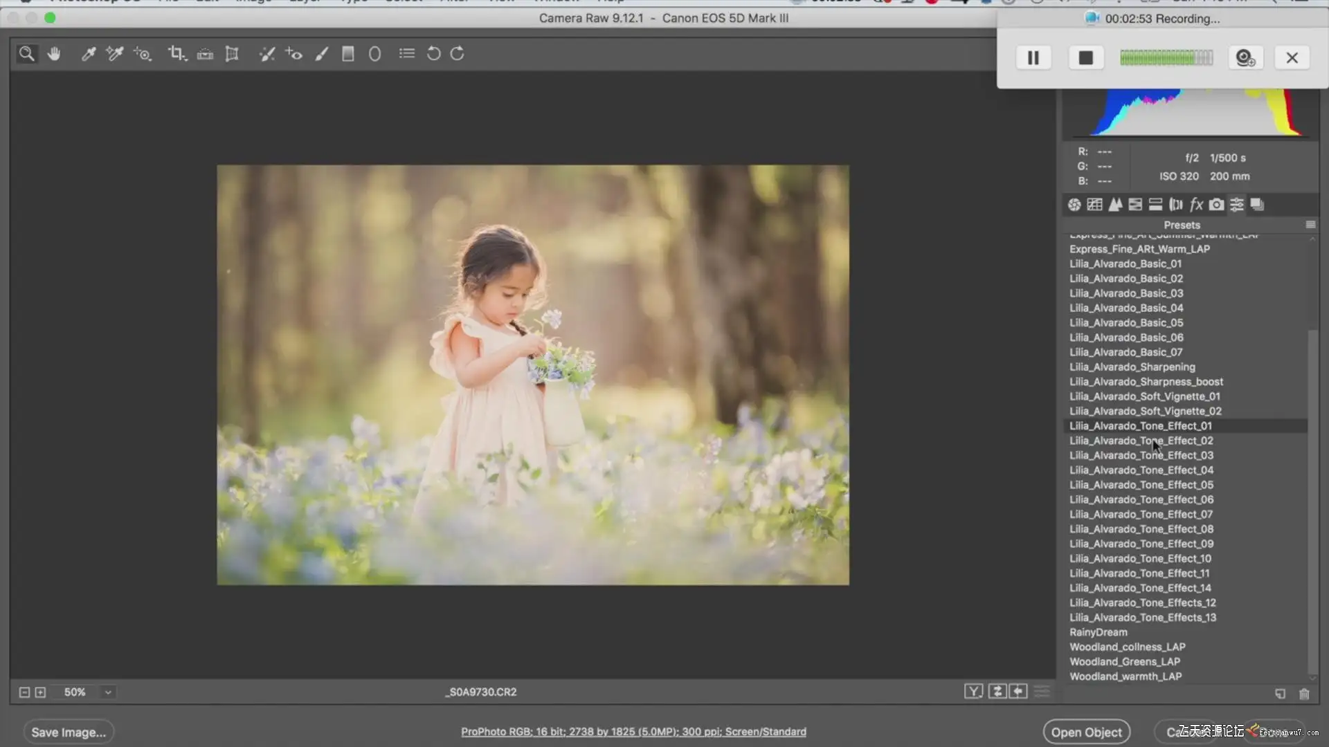
Task: Click the Save Image button
Action: (69, 732)
